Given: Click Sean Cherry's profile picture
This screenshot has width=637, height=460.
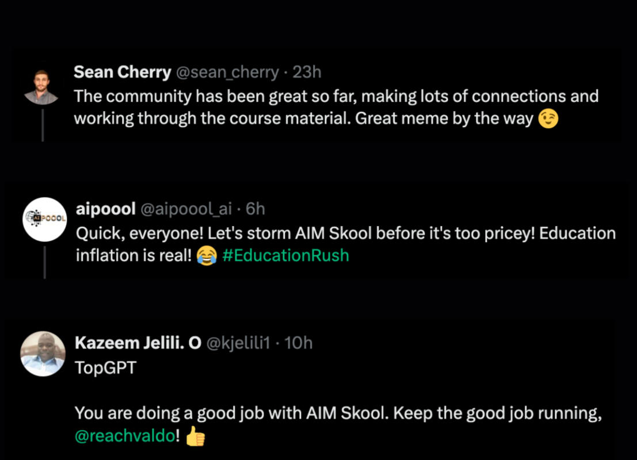Looking at the screenshot, I should click(41, 87).
